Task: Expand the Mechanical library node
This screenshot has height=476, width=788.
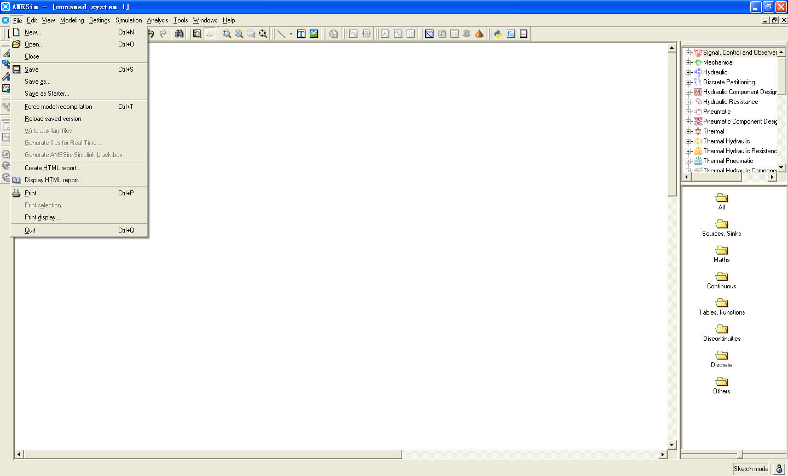Action: [x=688, y=62]
